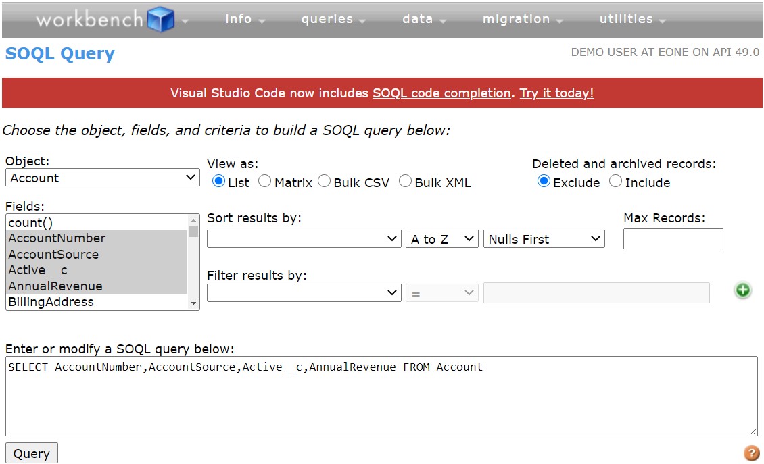Open the utilities menu
The width and height of the screenshot is (764, 464).
[x=632, y=19]
